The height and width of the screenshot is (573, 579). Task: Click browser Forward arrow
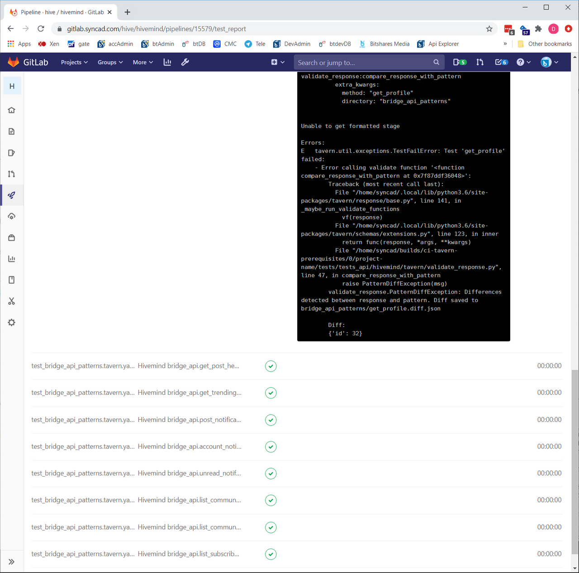pos(26,28)
